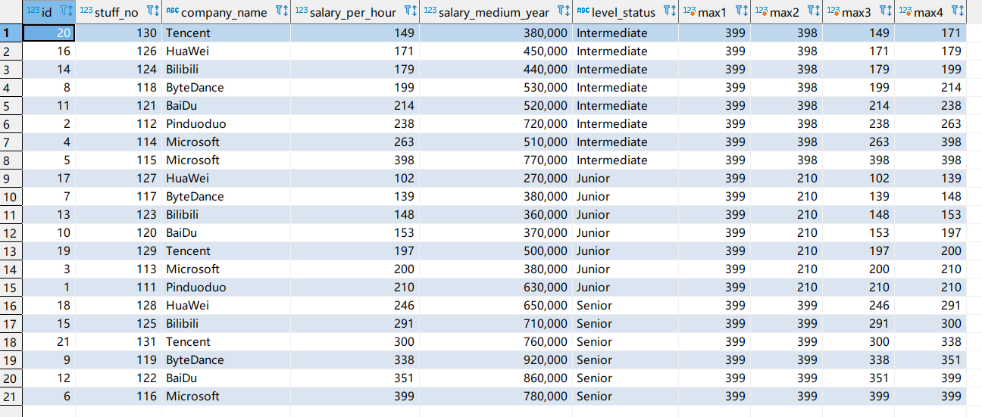Viewport: 982px width, 417px height.
Task: Click the filter/sort icon in the id column header
Action: click(65, 11)
